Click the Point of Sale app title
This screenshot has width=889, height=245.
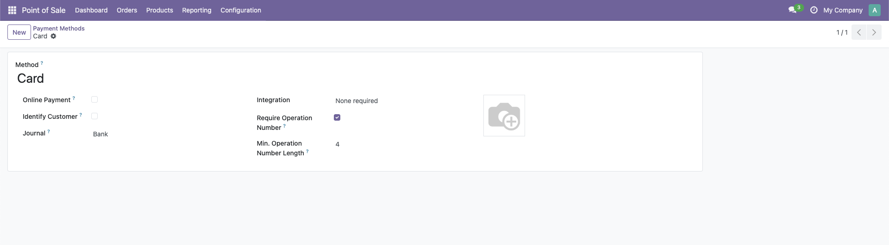(x=44, y=10)
